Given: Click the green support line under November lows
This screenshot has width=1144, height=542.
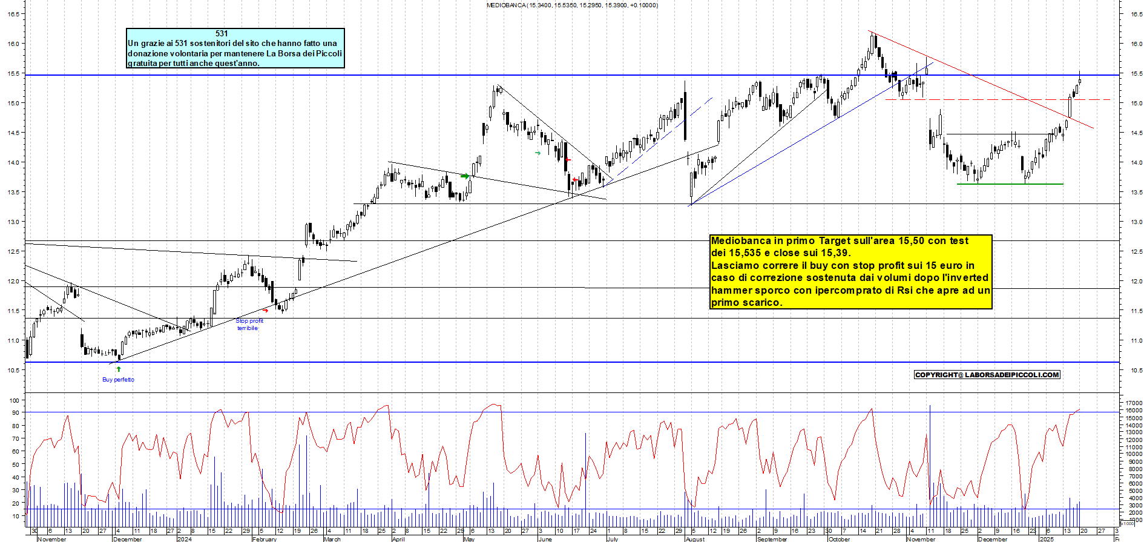Looking at the screenshot, I should [x=1010, y=184].
